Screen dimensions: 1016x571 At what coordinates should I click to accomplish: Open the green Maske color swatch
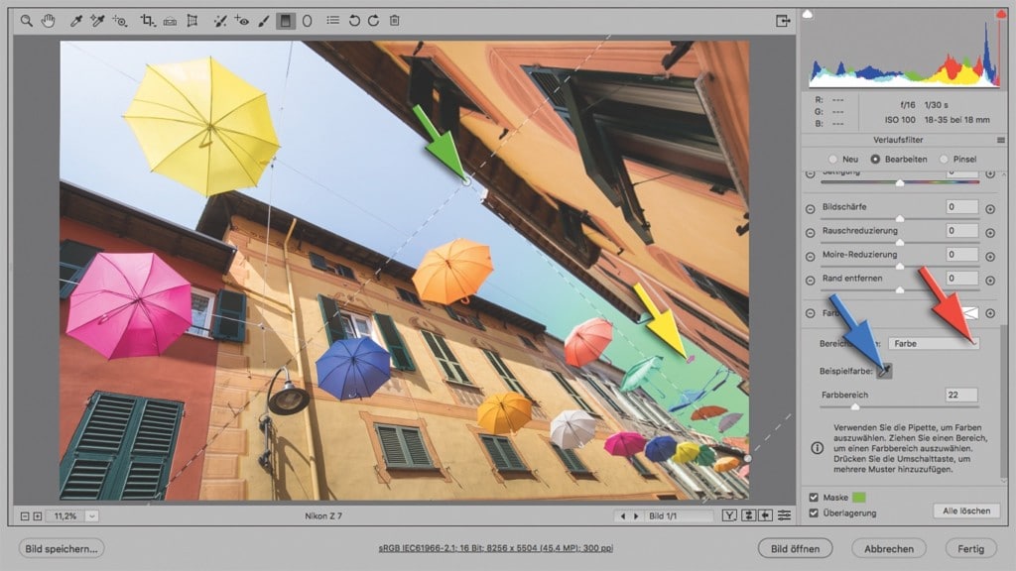point(858,498)
